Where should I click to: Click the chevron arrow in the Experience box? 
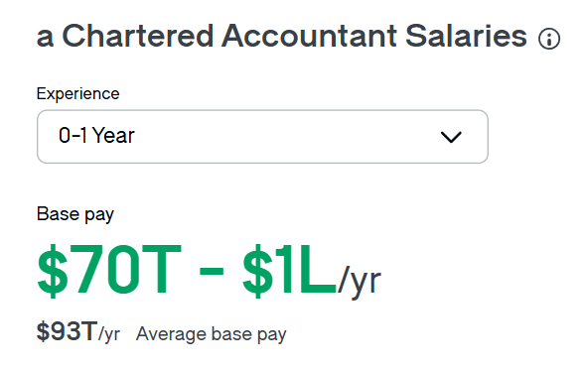tap(451, 137)
